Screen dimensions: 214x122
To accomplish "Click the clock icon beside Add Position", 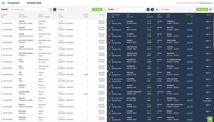I will pyautogui.click(x=211, y=9).
